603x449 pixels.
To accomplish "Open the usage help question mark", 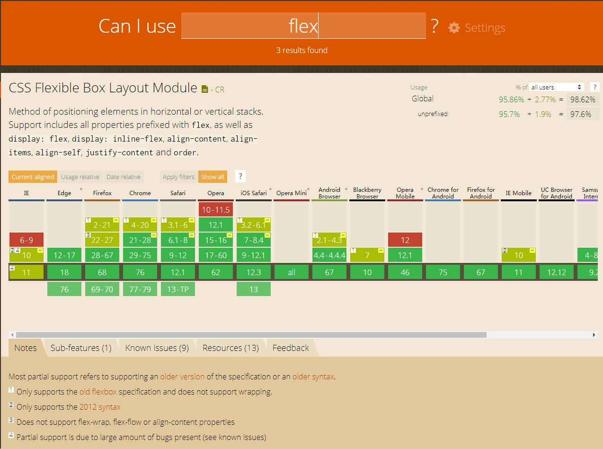I will 594,87.
